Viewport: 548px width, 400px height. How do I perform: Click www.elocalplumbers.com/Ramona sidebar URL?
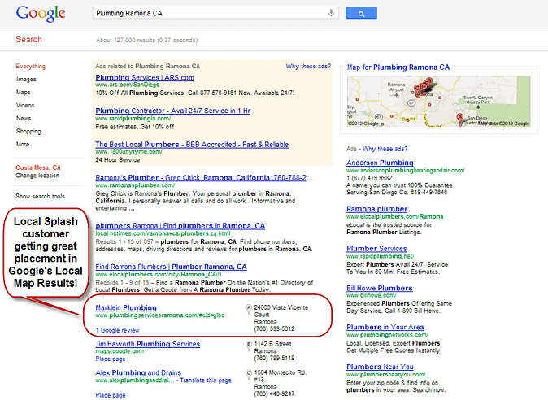tap(394, 216)
